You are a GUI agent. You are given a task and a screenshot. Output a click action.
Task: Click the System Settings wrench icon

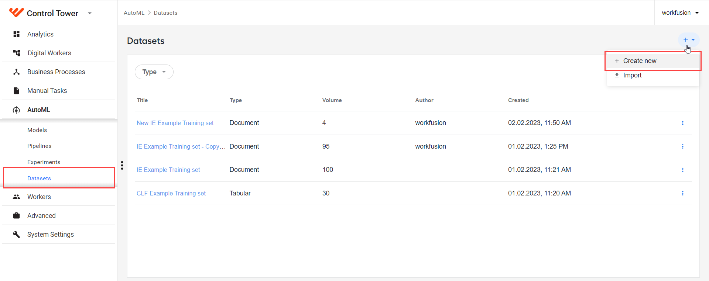click(16, 235)
